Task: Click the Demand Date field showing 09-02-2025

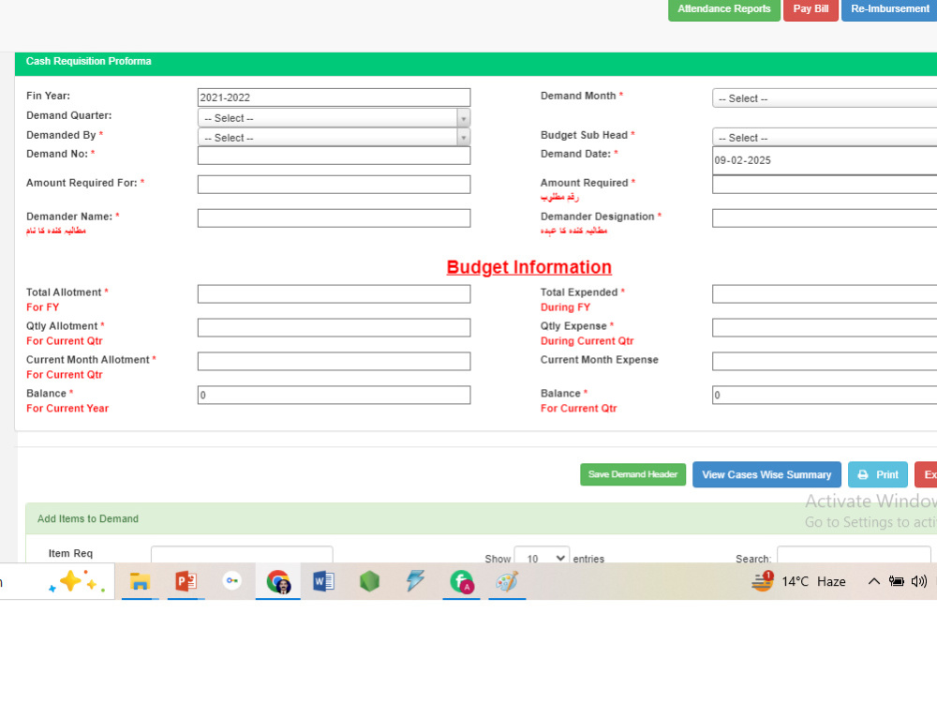Action: pyautogui.click(x=825, y=160)
